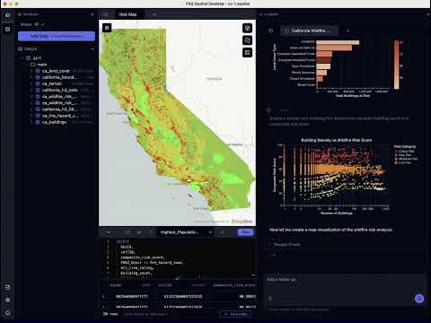
Task: Collapse the left panel via its header arrow
Action: tap(92, 14)
